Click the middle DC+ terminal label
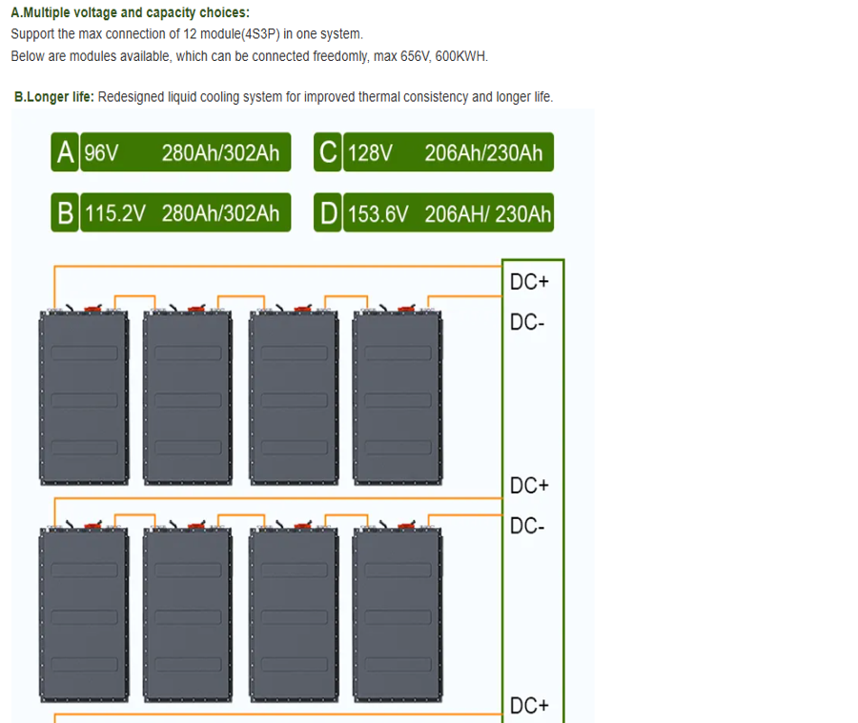This screenshot has width=858, height=723. [x=529, y=486]
